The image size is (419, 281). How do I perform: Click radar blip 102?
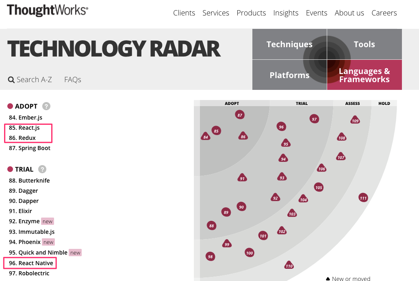[282, 231]
